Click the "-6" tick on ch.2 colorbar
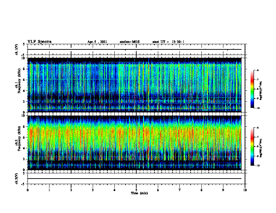 [x=258, y=128]
